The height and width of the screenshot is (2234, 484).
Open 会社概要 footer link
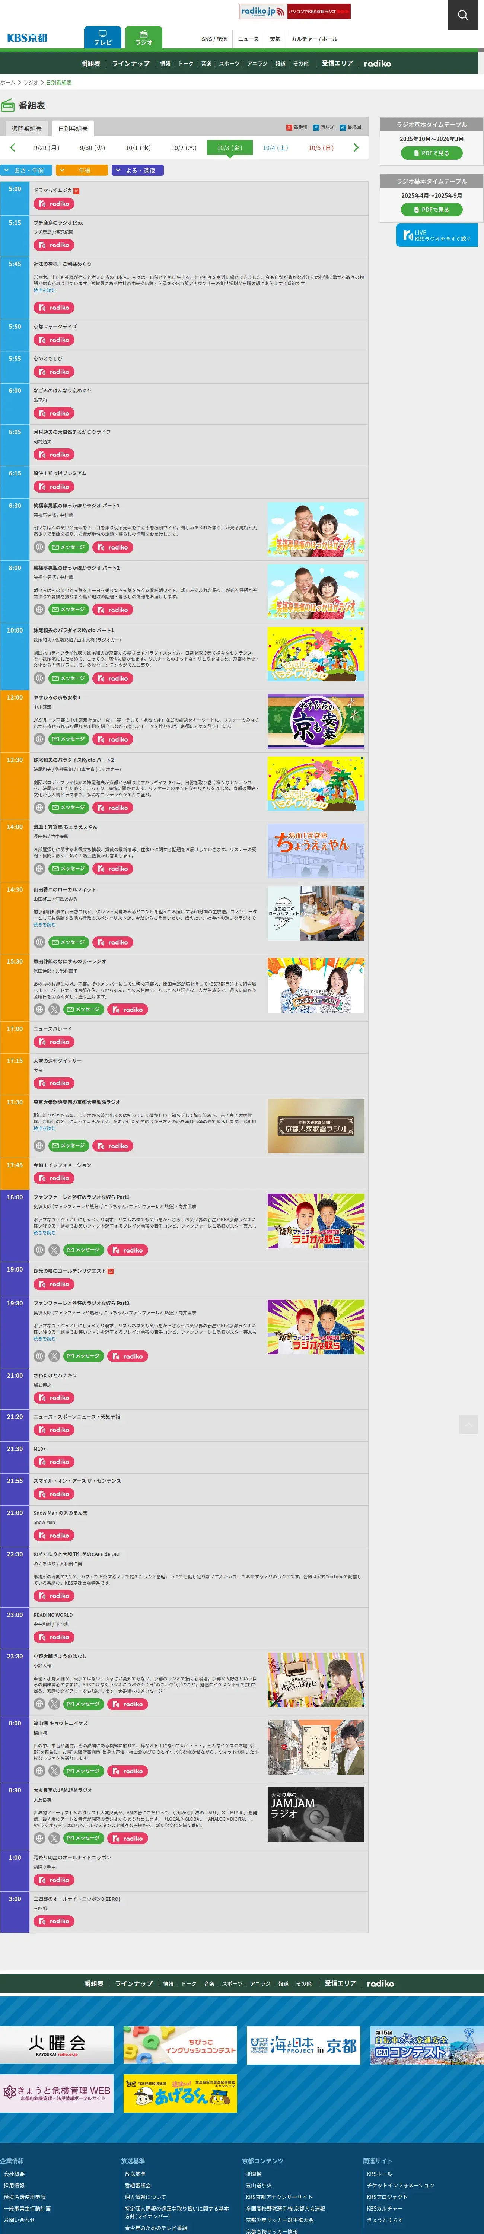[14, 2174]
